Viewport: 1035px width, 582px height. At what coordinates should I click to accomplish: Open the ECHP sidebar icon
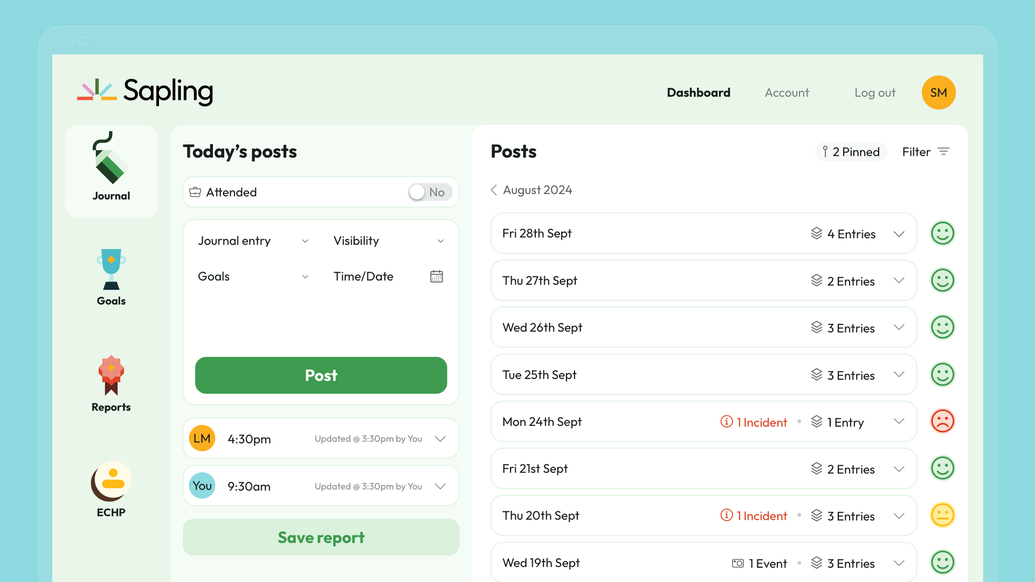pyautogui.click(x=111, y=481)
